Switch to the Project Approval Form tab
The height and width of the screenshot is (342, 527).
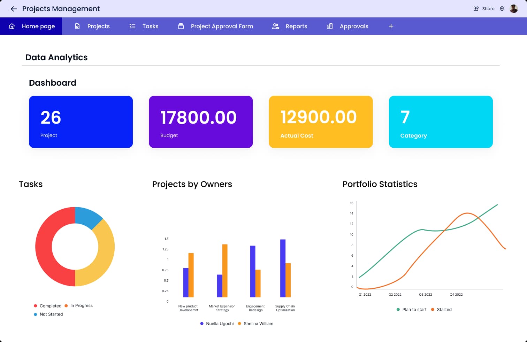222,26
